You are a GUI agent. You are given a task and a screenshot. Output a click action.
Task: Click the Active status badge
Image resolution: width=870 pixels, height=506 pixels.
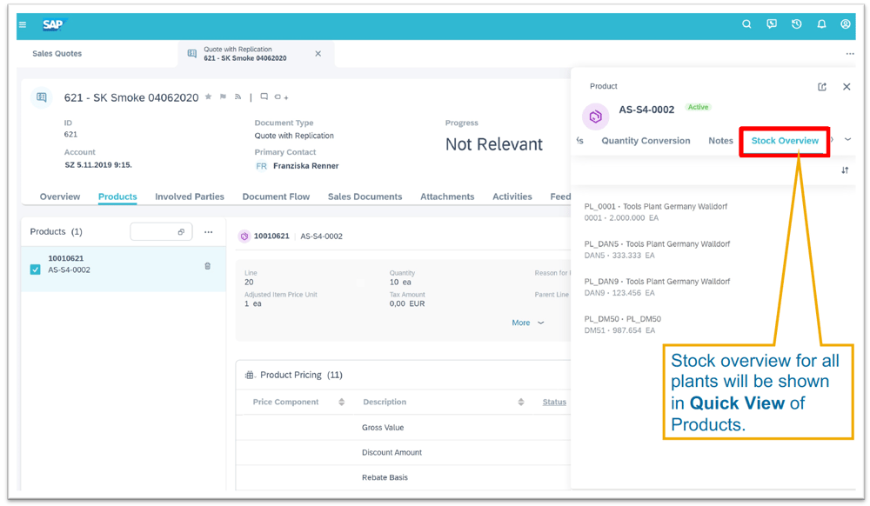click(x=698, y=107)
